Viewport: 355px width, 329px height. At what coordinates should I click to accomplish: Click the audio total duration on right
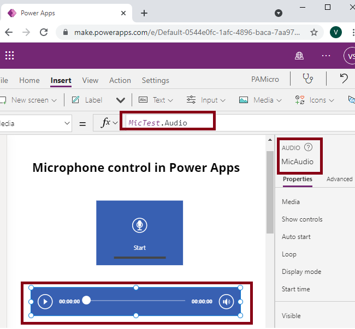(x=202, y=301)
